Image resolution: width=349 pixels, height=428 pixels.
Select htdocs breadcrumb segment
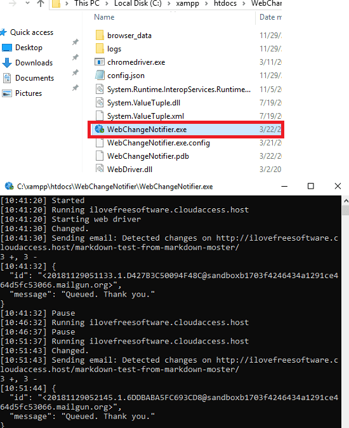tap(225, 3)
